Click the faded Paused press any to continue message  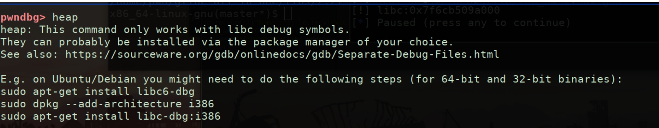[473, 23]
